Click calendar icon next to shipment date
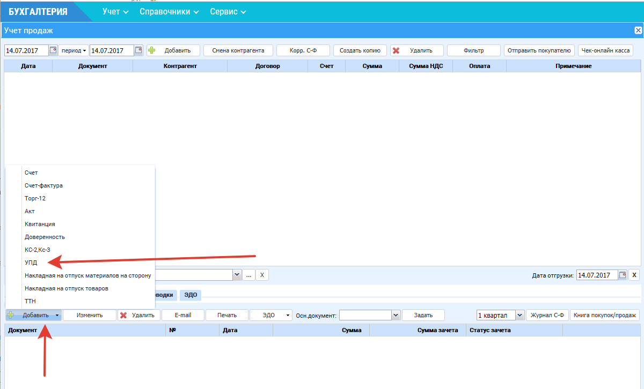The width and height of the screenshot is (644, 389). tap(623, 275)
